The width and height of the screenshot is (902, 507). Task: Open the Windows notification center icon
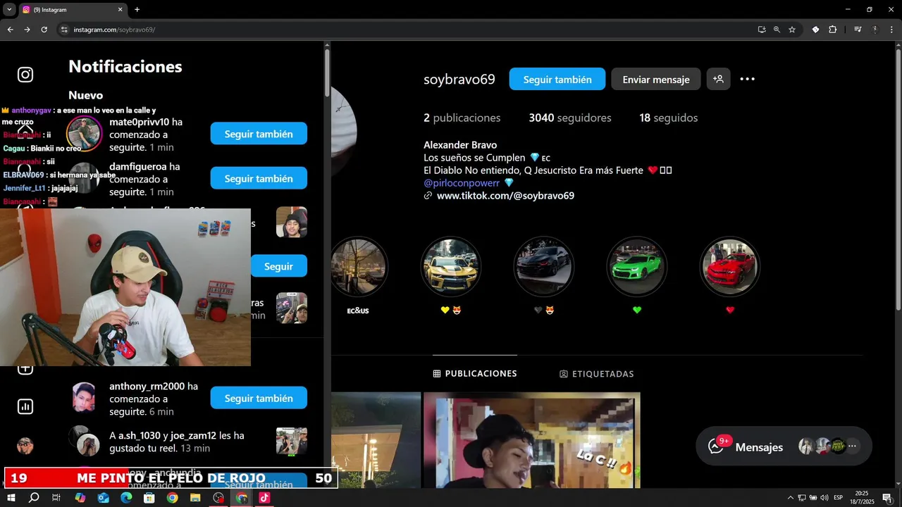coord(887,498)
